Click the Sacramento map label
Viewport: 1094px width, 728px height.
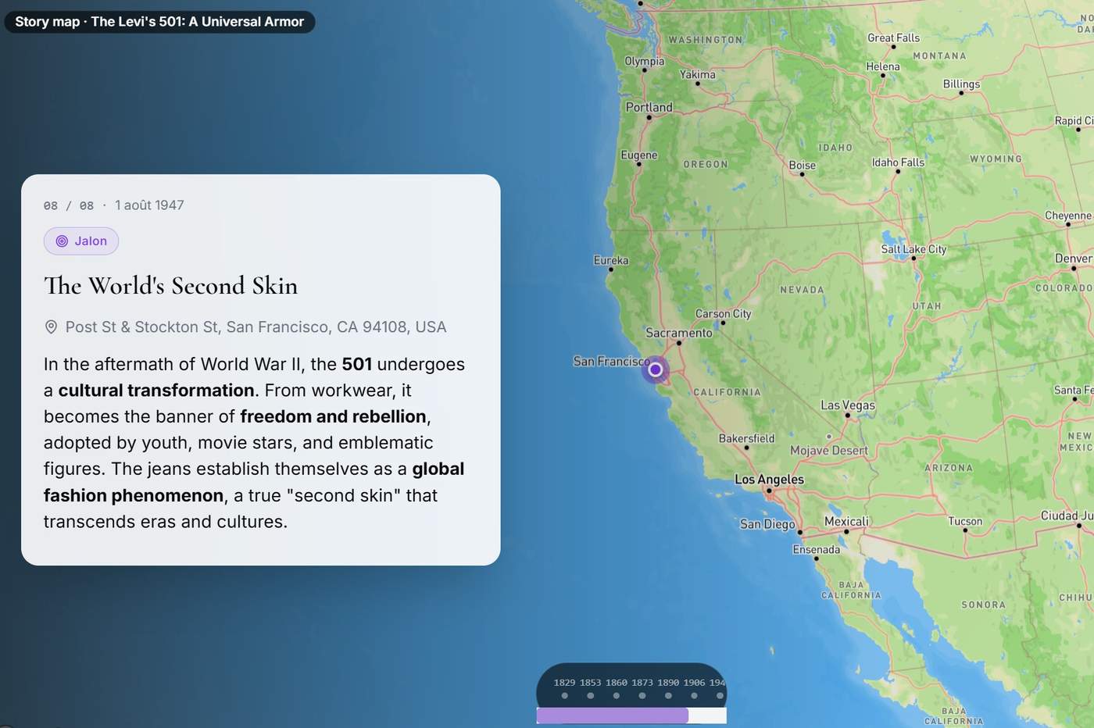(x=678, y=333)
